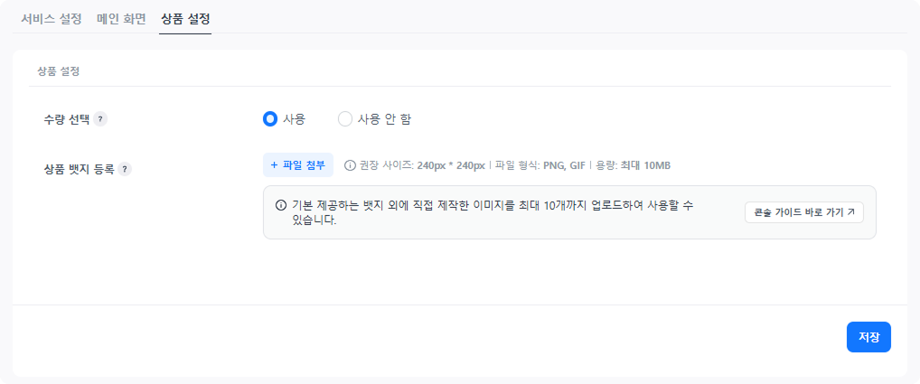Image resolution: width=920 pixels, height=384 pixels.
Task: Select the 상품 설정 tab
Action: [x=185, y=18]
